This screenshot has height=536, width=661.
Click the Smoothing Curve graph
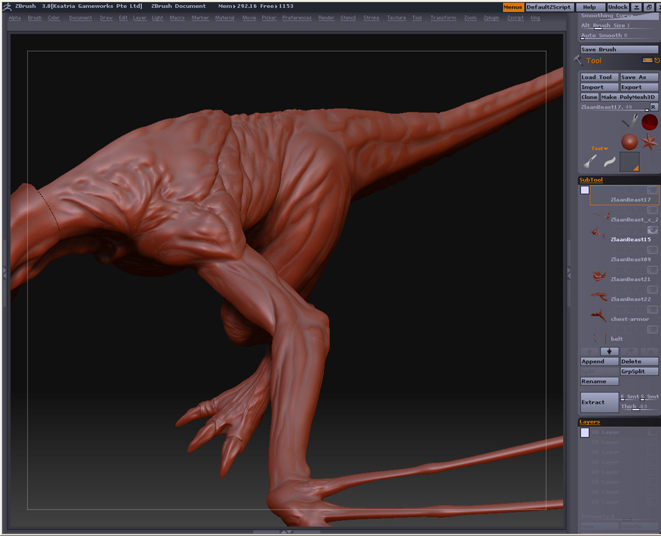pos(619,16)
